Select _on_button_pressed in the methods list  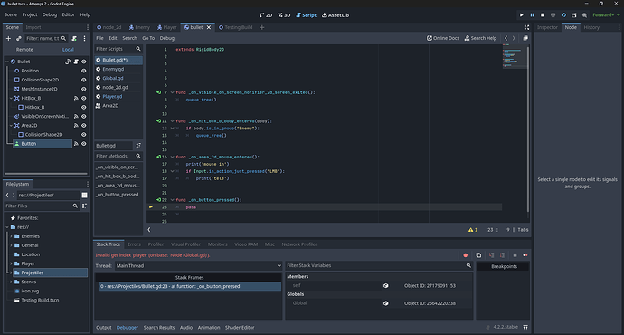(x=118, y=195)
